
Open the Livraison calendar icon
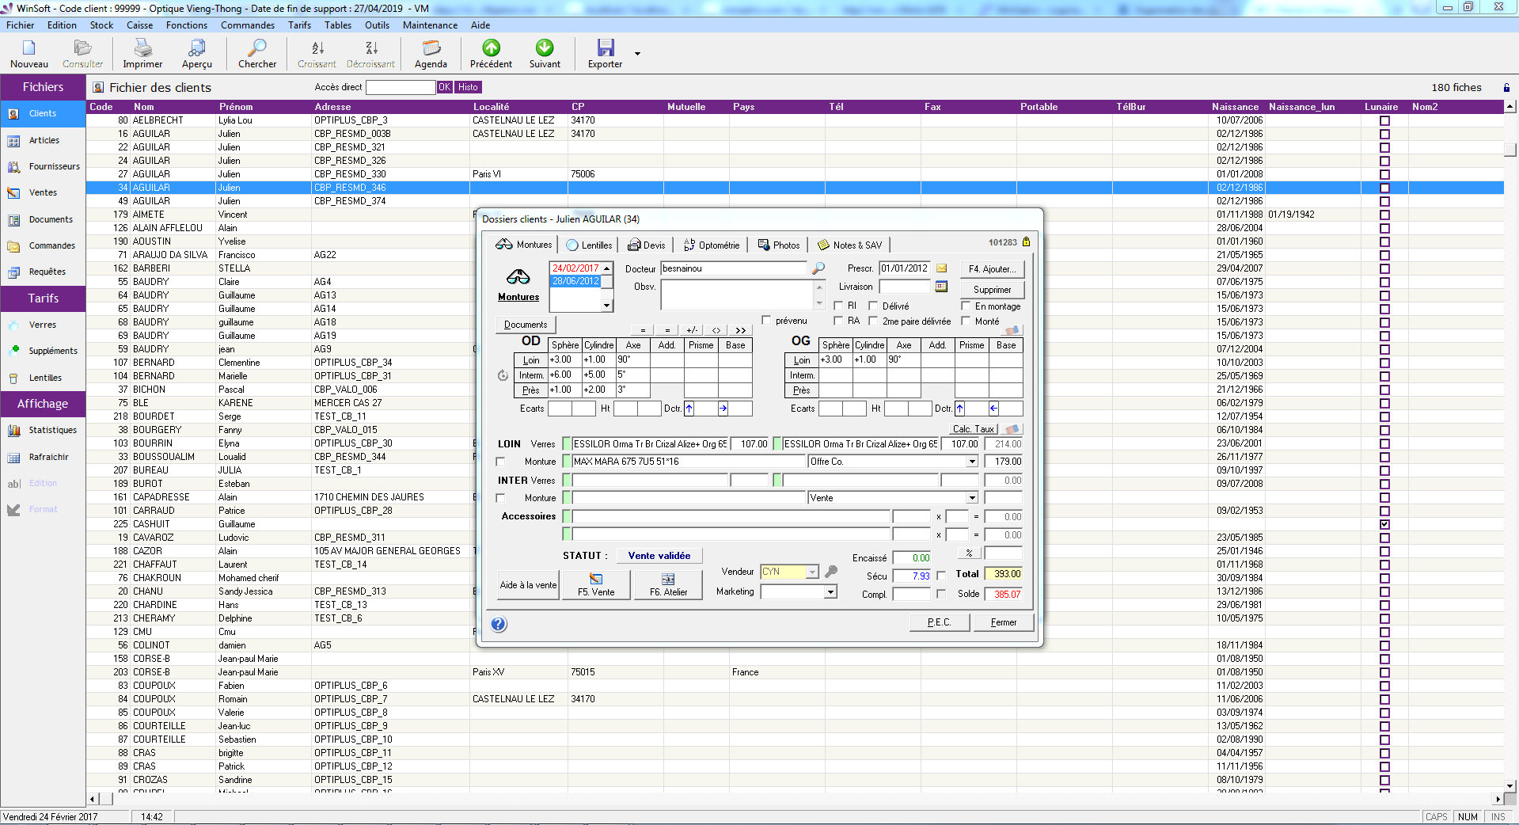tap(941, 286)
